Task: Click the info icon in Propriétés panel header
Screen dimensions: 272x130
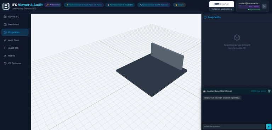Action: point(205,17)
